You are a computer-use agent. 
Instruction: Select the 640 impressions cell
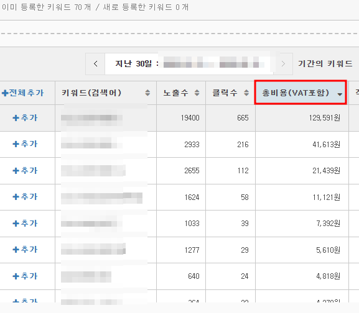(181, 276)
